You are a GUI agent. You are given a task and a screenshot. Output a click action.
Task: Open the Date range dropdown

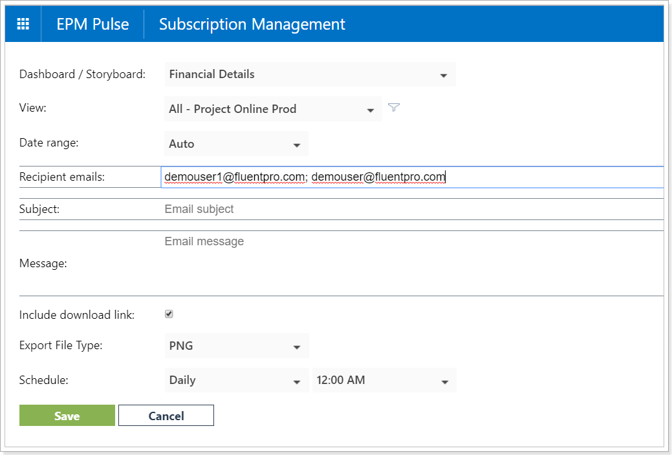[237, 144]
